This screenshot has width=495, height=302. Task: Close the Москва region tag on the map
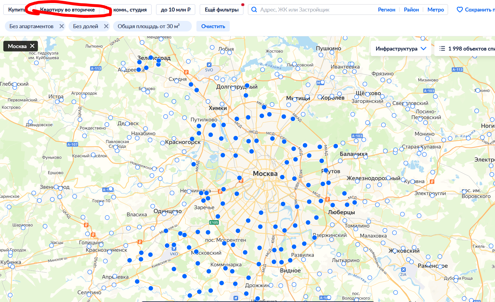pos(32,46)
